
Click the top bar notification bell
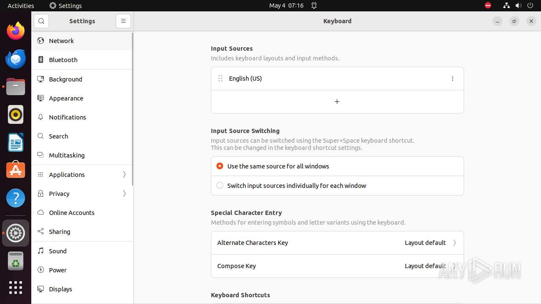314,5
